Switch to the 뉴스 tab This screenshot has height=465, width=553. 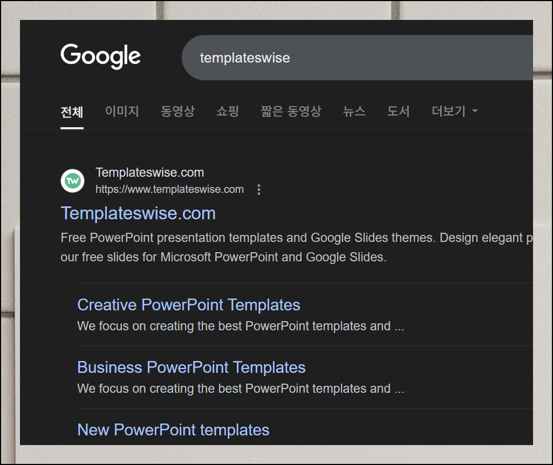click(x=354, y=112)
